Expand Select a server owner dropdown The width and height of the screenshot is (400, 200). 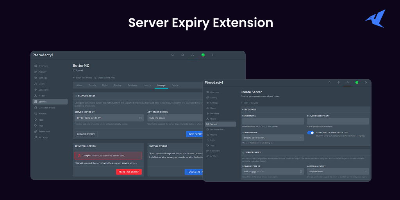click(273, 138)
